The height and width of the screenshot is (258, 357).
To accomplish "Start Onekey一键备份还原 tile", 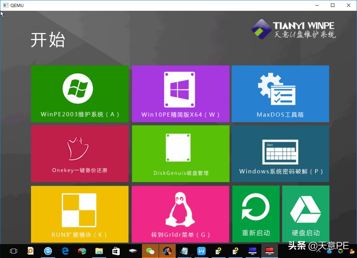I will coord(80,154).
